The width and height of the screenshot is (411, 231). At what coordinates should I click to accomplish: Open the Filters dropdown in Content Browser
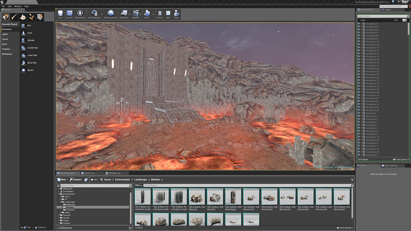(138, 185)
